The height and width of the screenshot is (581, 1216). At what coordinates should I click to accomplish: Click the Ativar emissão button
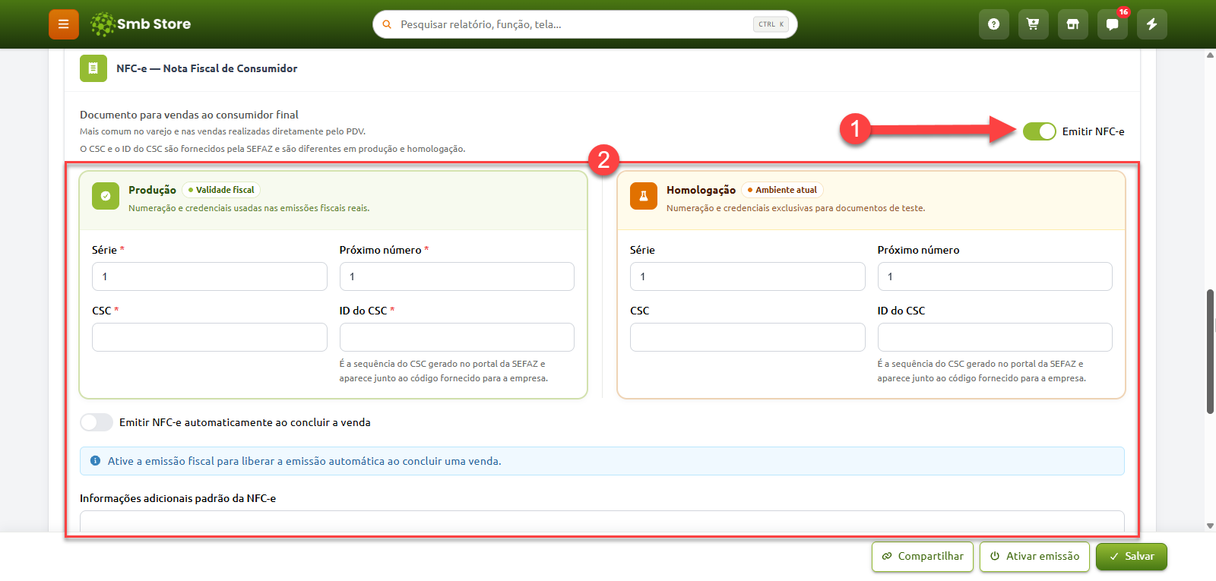[x=1034, y=556]
